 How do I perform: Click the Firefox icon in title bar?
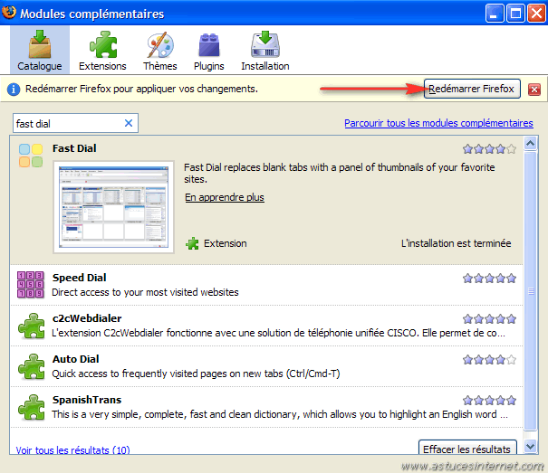[9, 13]
